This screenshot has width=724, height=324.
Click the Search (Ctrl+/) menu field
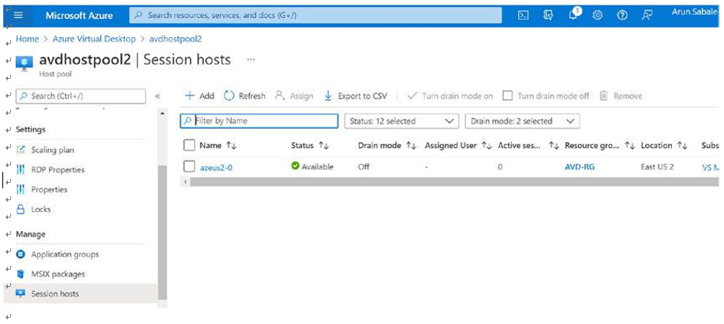pos(80,96)
